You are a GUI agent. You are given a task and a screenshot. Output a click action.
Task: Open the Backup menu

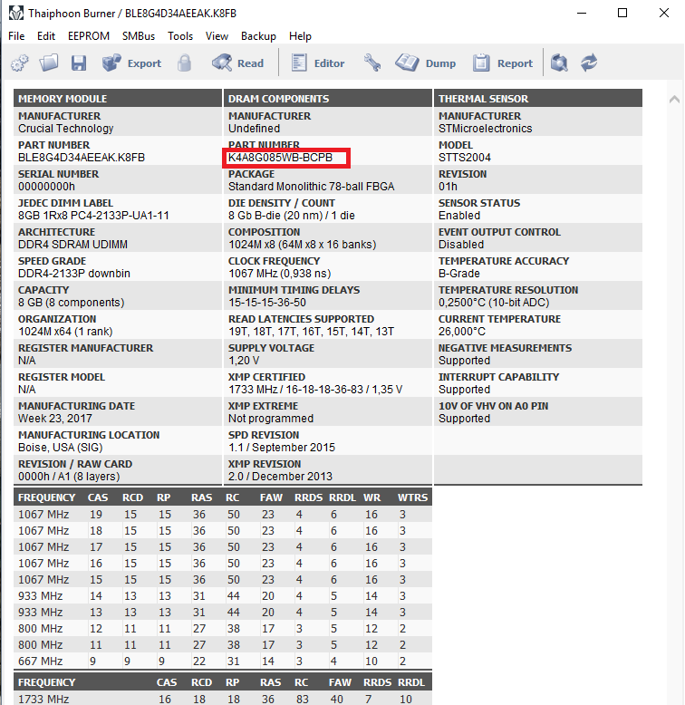tap(258, 36)
